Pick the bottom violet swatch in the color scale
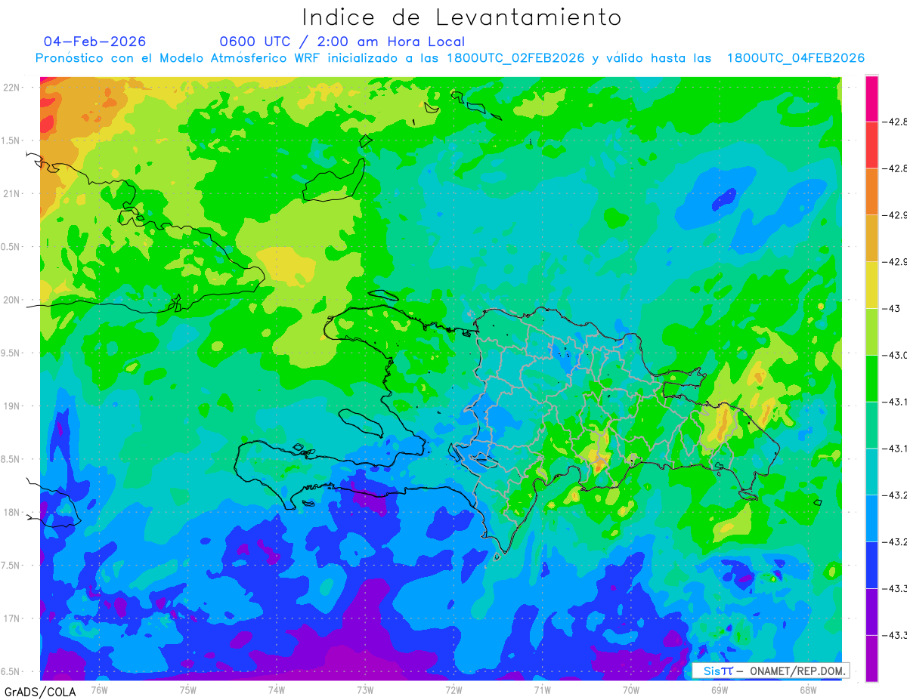This screenshot has height=700, width=907. 871,658
